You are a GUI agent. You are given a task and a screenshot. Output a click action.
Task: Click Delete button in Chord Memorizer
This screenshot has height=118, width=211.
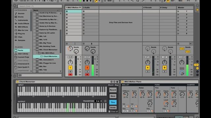coord(113,108)
